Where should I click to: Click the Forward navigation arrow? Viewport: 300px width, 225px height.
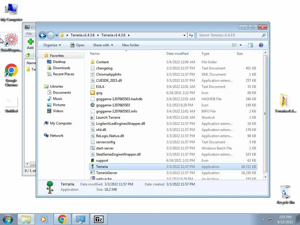(x=51, y=35)
